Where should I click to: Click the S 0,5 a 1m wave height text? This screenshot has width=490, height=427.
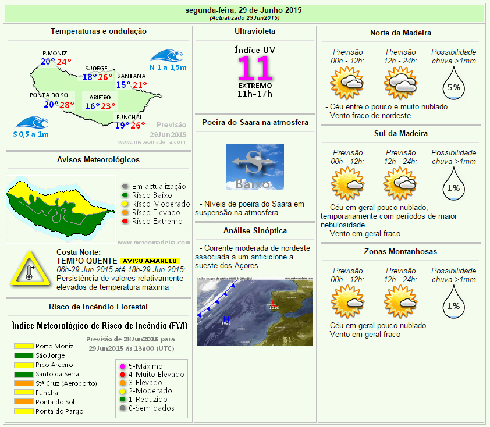point(31,134)
